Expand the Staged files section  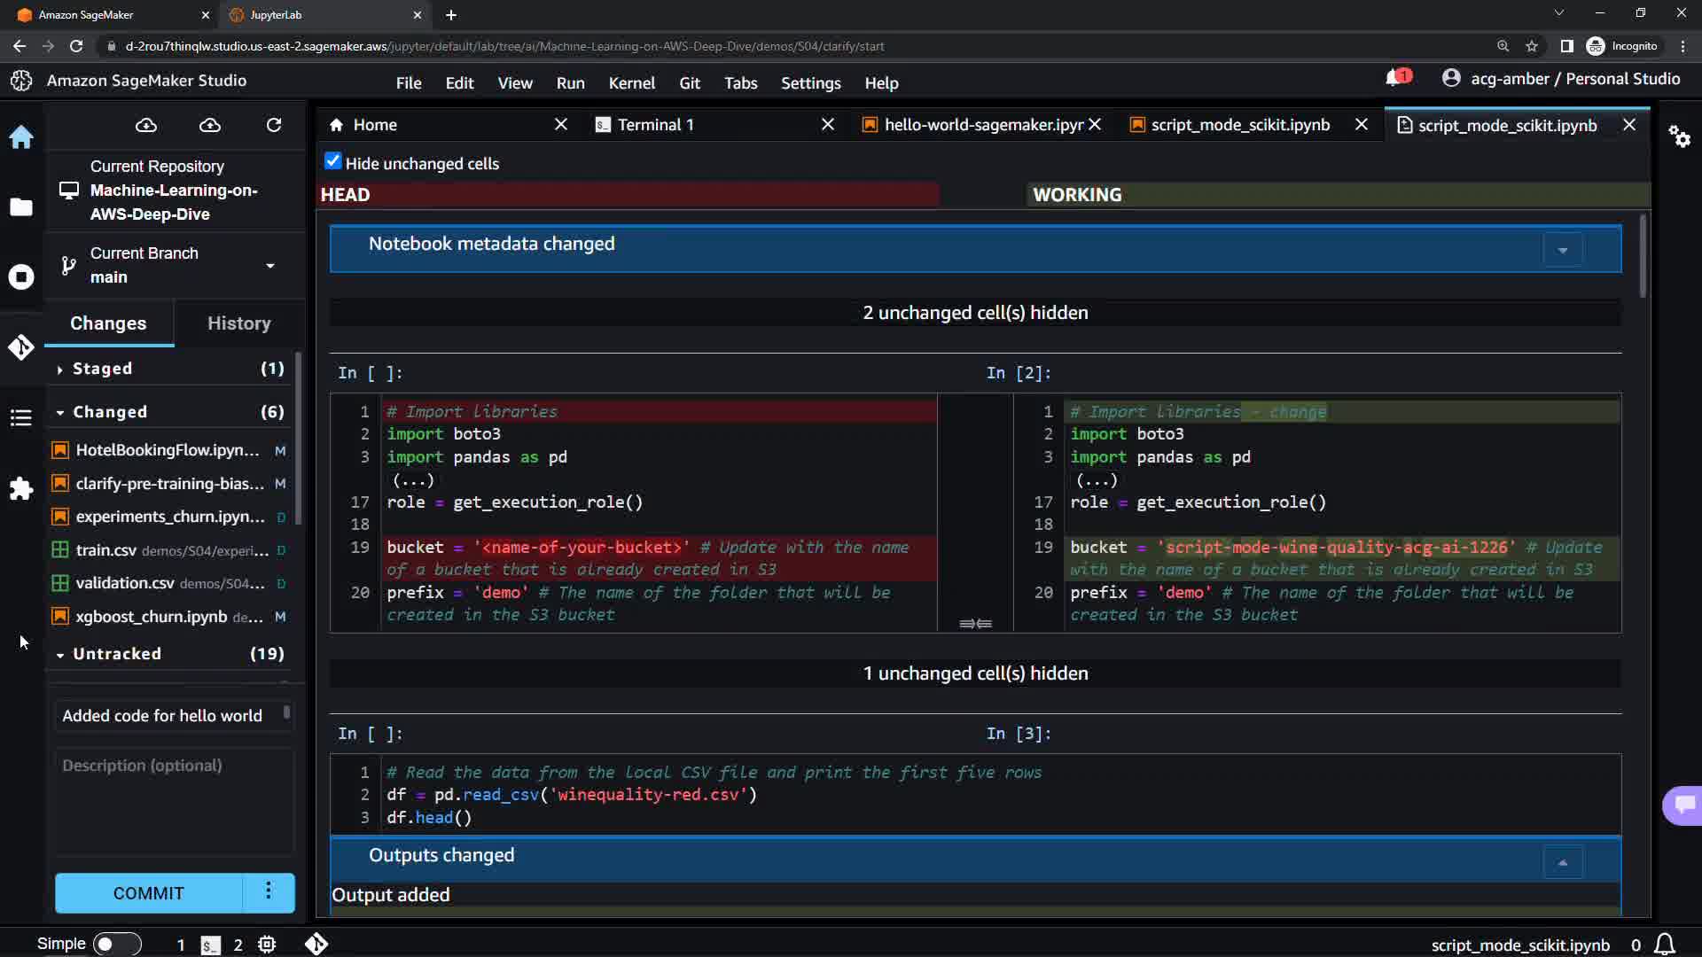click(102, 369)
